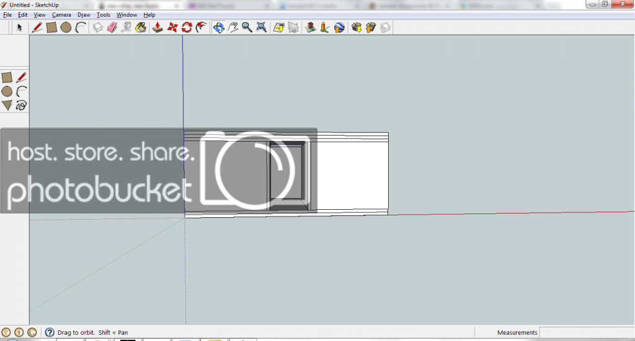
Task: Select Circle in the left drawing palette
Action: point(7,92)
